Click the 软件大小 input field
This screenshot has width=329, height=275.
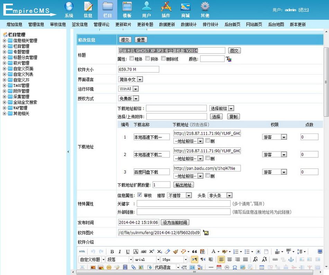pos(139,70)
